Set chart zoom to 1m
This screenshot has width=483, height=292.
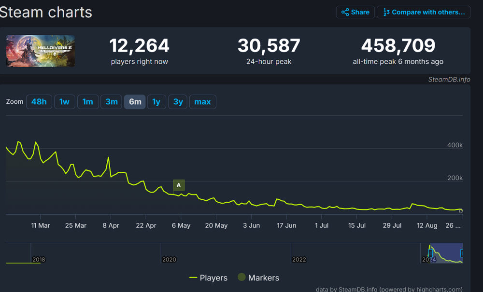pos(88,102)
